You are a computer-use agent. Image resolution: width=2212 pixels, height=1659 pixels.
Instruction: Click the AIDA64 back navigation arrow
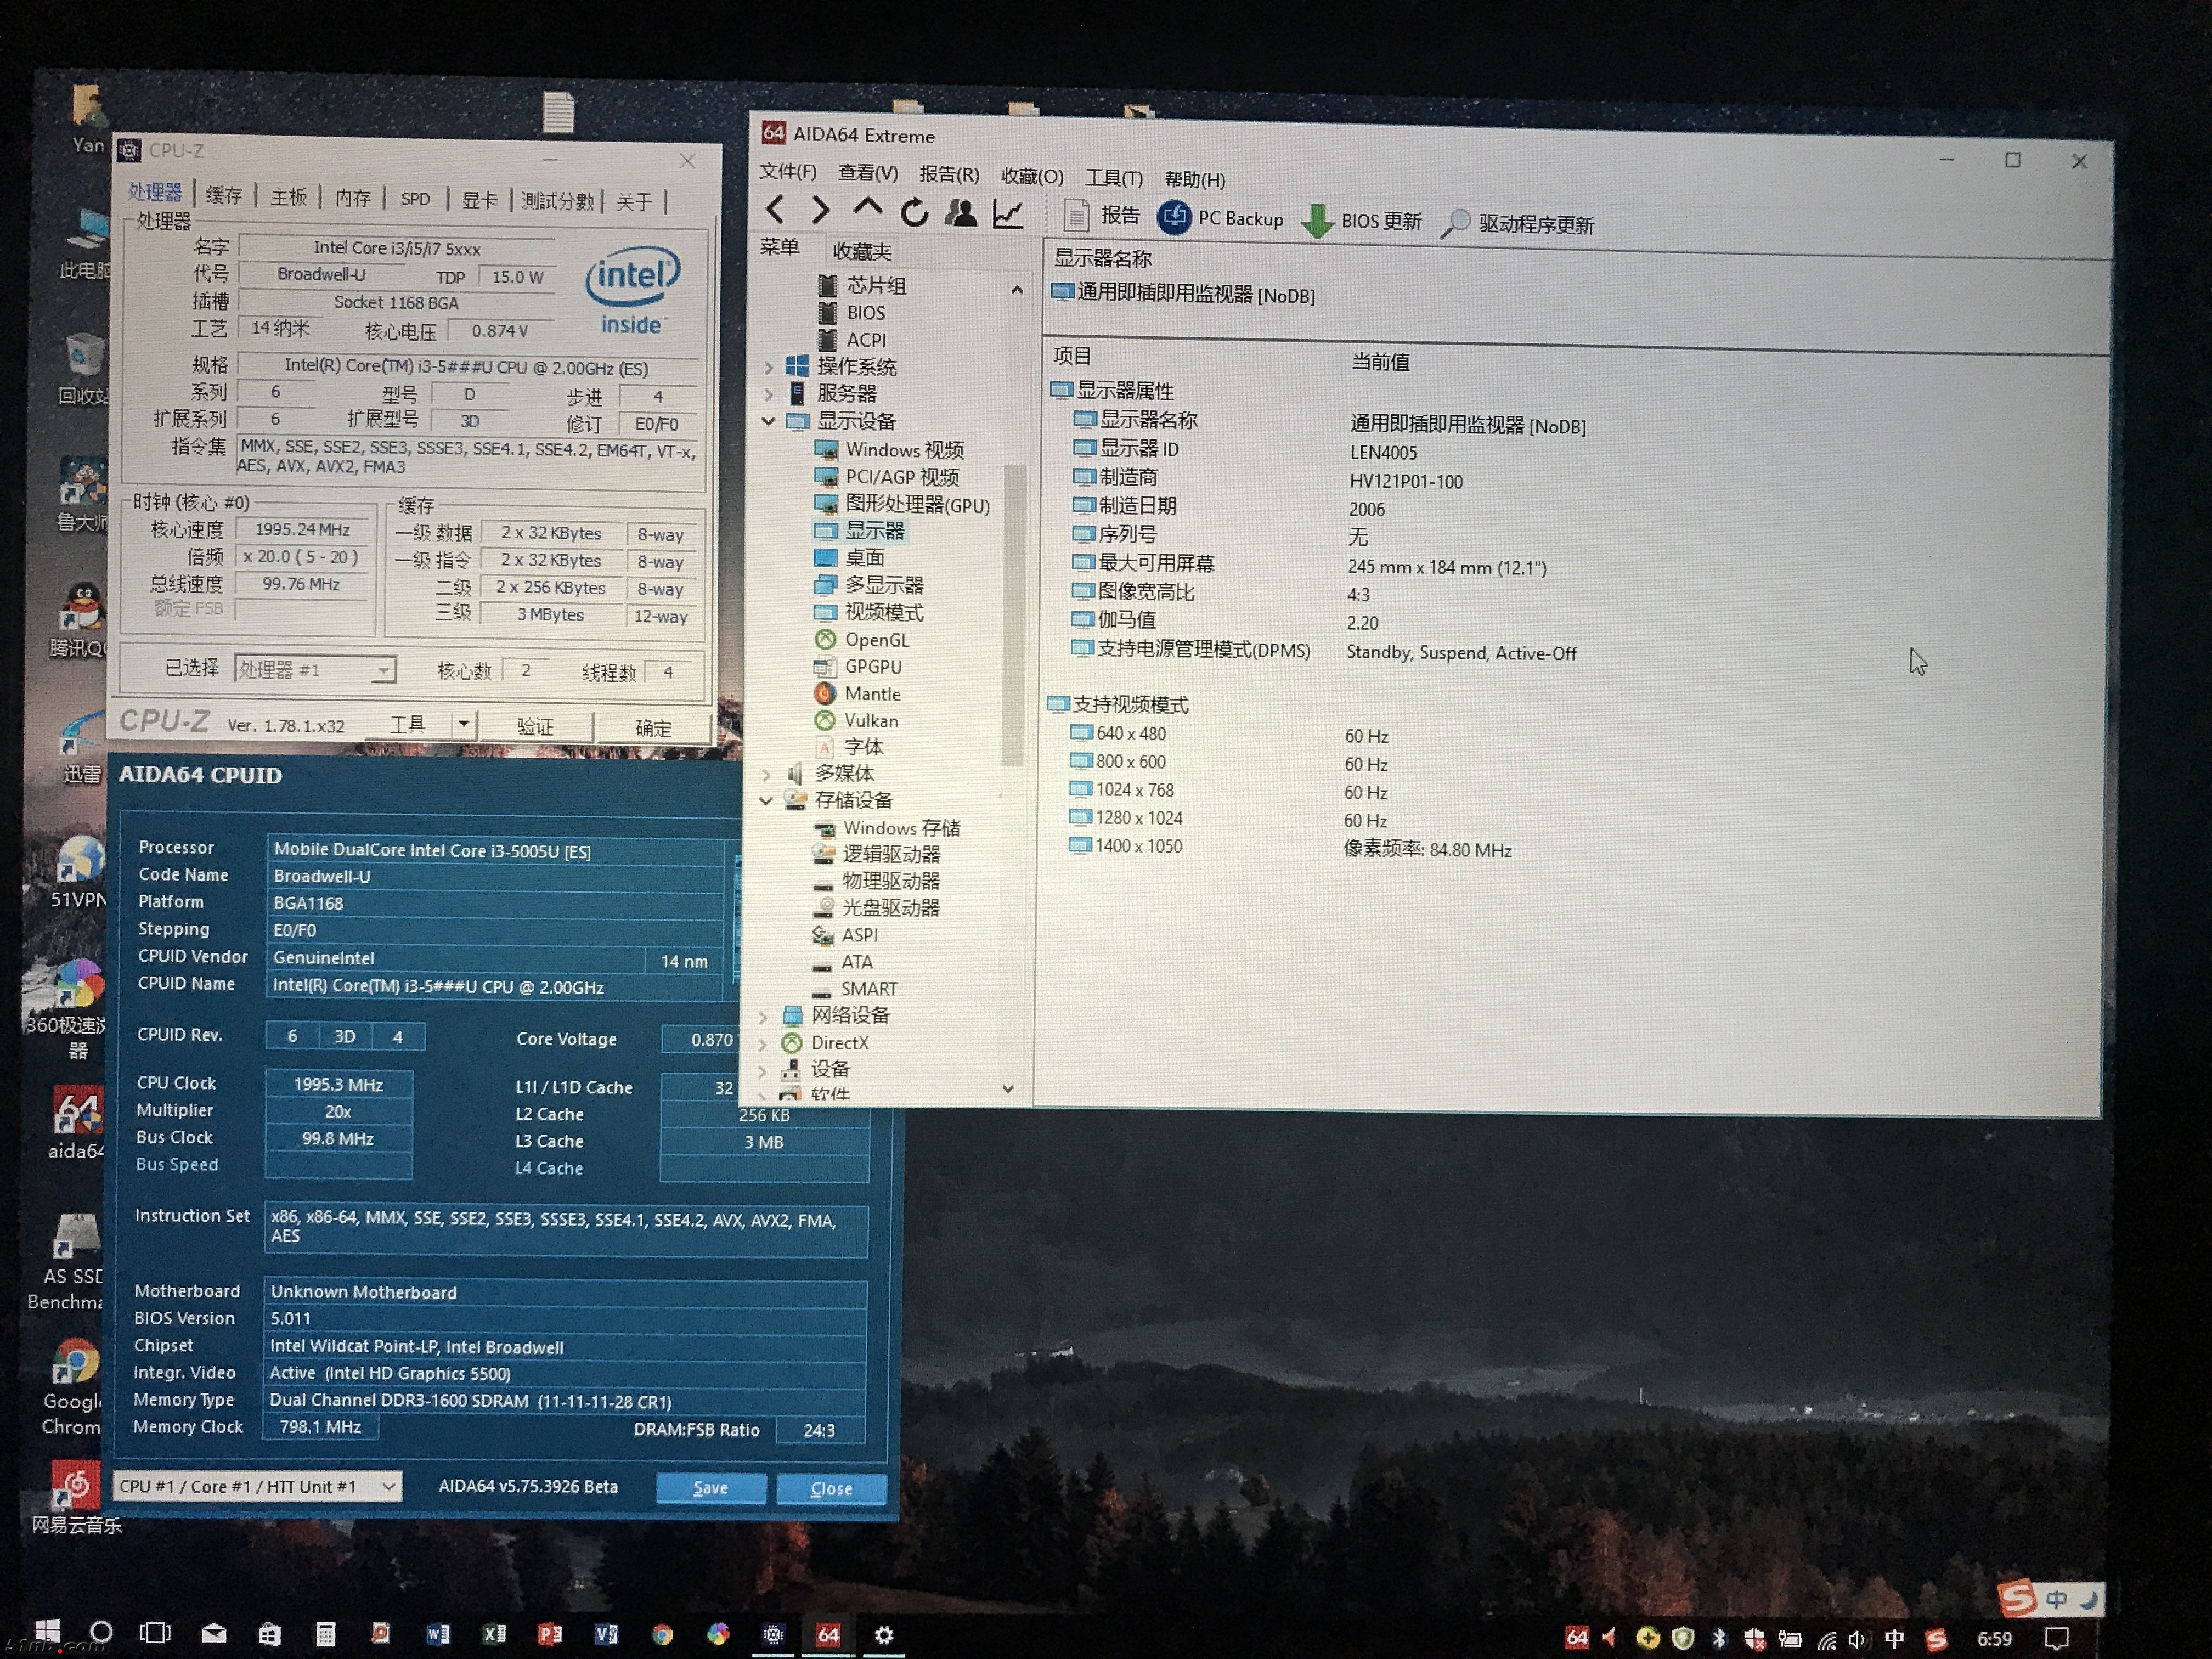coord(774,209)
